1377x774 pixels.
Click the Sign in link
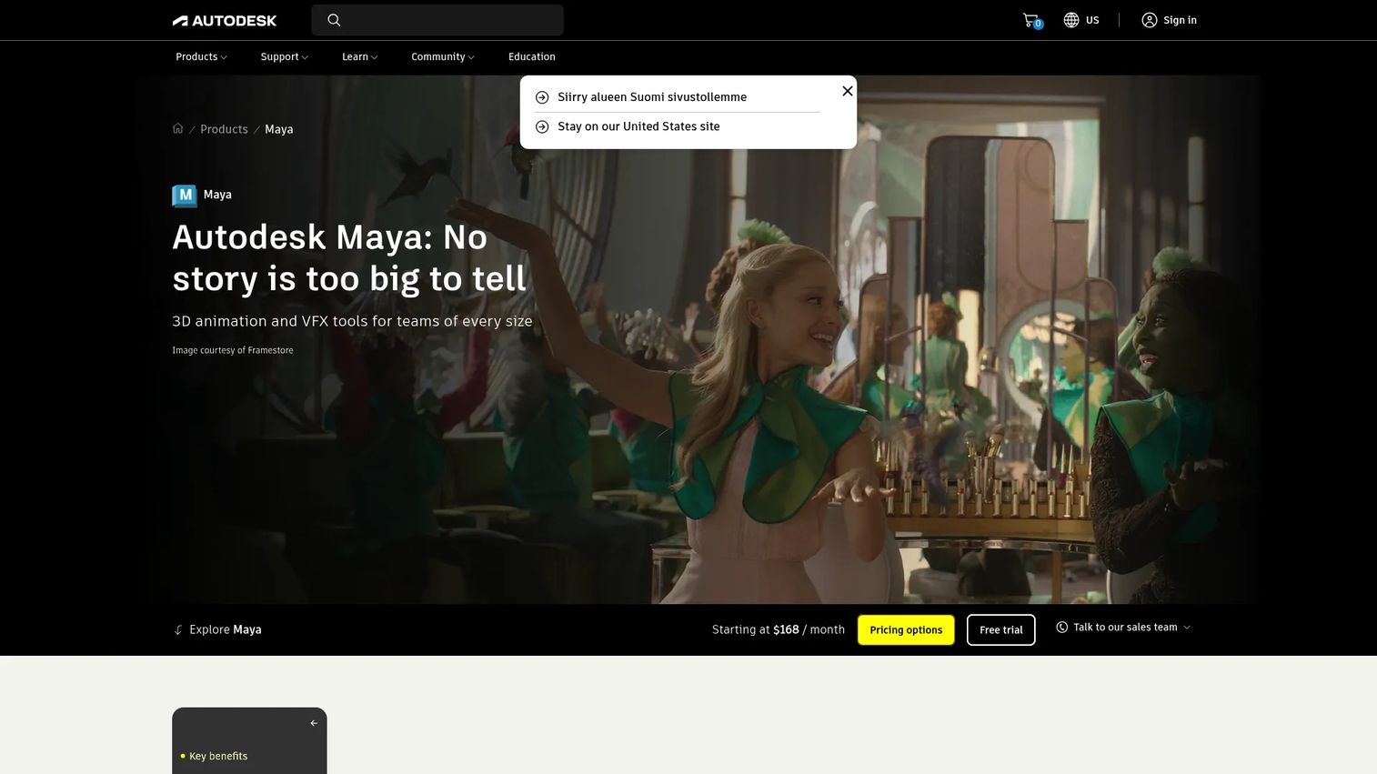[1180, 20]
